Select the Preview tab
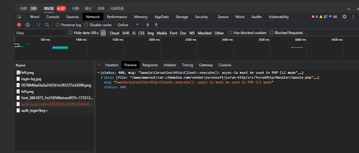This screenshot has height=153, width=359. click(131, 65)
